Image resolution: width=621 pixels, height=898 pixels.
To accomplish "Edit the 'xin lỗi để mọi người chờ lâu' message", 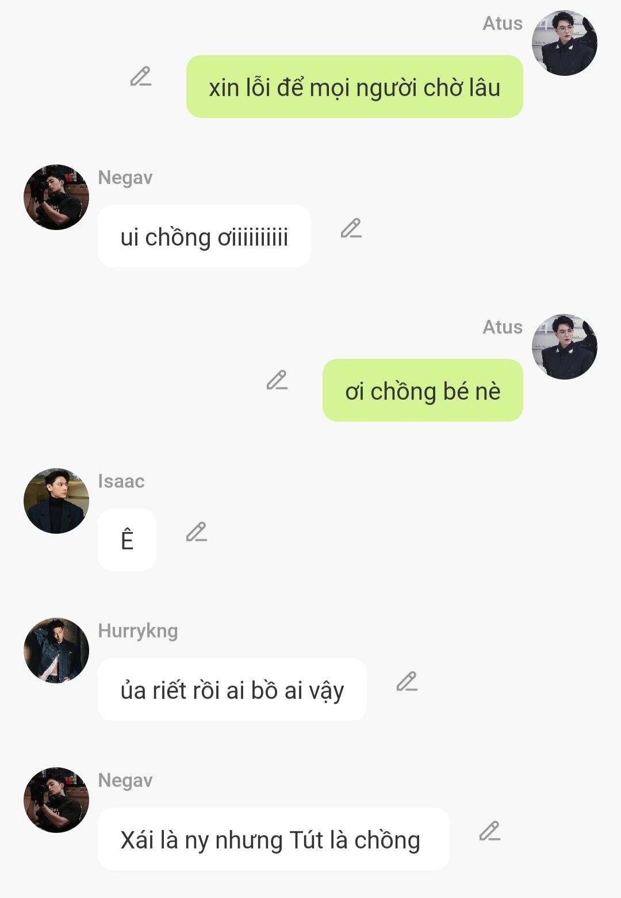I will (x=141, y=77).
